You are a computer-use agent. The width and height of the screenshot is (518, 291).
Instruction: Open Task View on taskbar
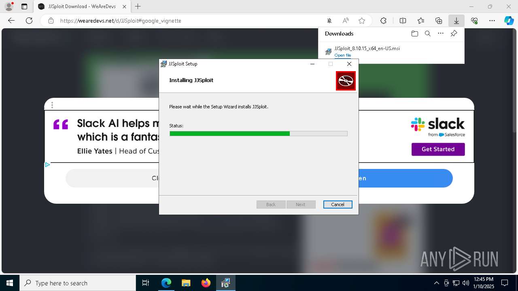[146, 283]
